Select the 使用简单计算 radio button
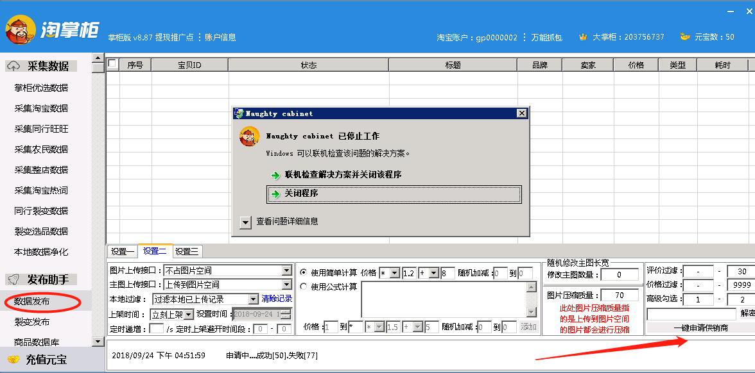The height and width of the screenshot is (373, 755). click(x=304, y=272)
